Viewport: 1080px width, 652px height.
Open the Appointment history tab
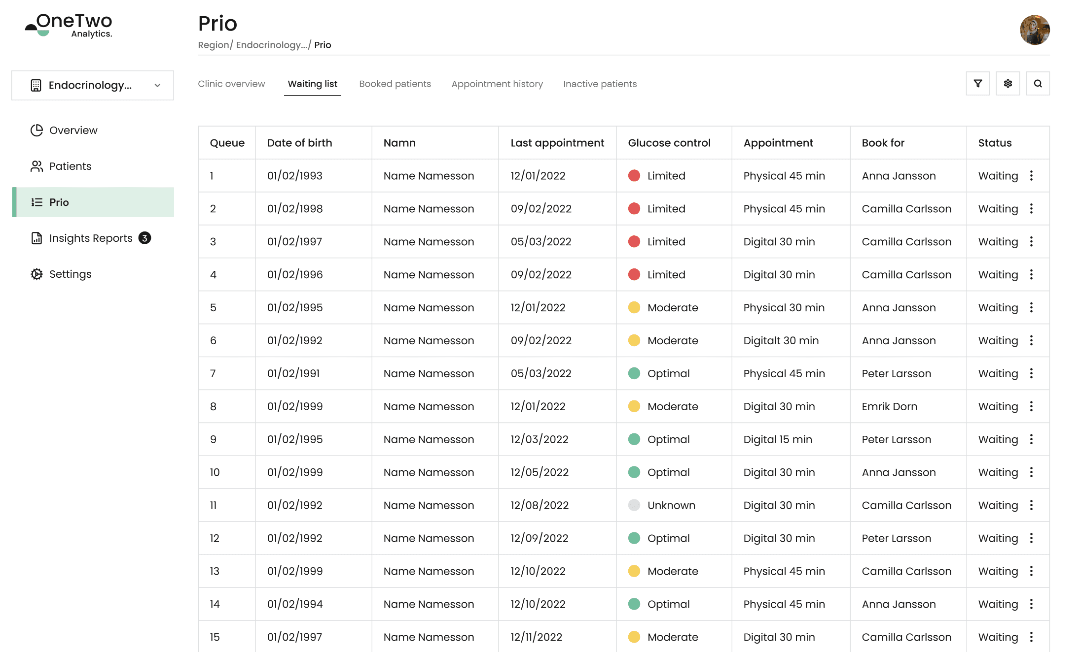tap(497, 84)
